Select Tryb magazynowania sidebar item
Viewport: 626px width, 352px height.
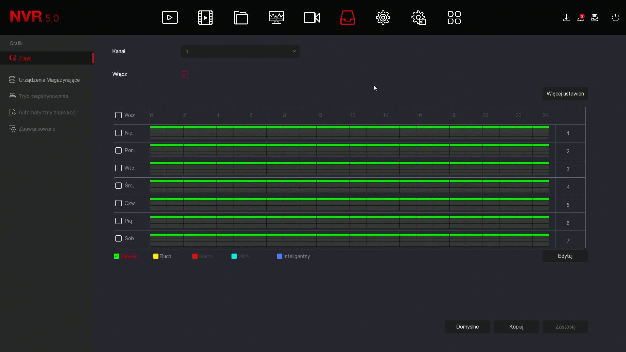click(43, 96)
